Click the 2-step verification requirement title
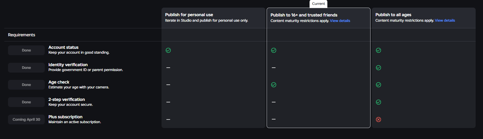 point(67,99)
